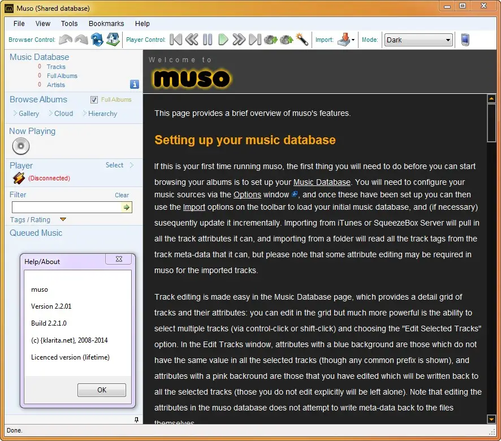
Task: Open the Browse Albums section heading
Action: click(x=38, y=100)
